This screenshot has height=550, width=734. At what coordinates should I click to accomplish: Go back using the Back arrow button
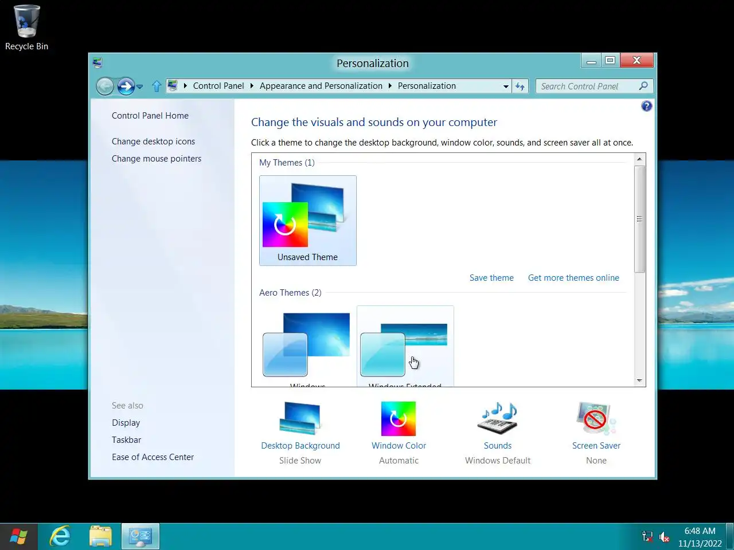coord(105,87)
